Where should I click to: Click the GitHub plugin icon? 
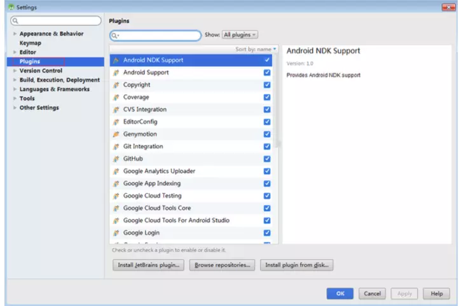pos(116,158)
